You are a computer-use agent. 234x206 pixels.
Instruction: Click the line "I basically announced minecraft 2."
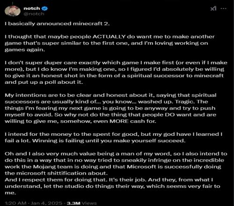(x=57, y=23)
